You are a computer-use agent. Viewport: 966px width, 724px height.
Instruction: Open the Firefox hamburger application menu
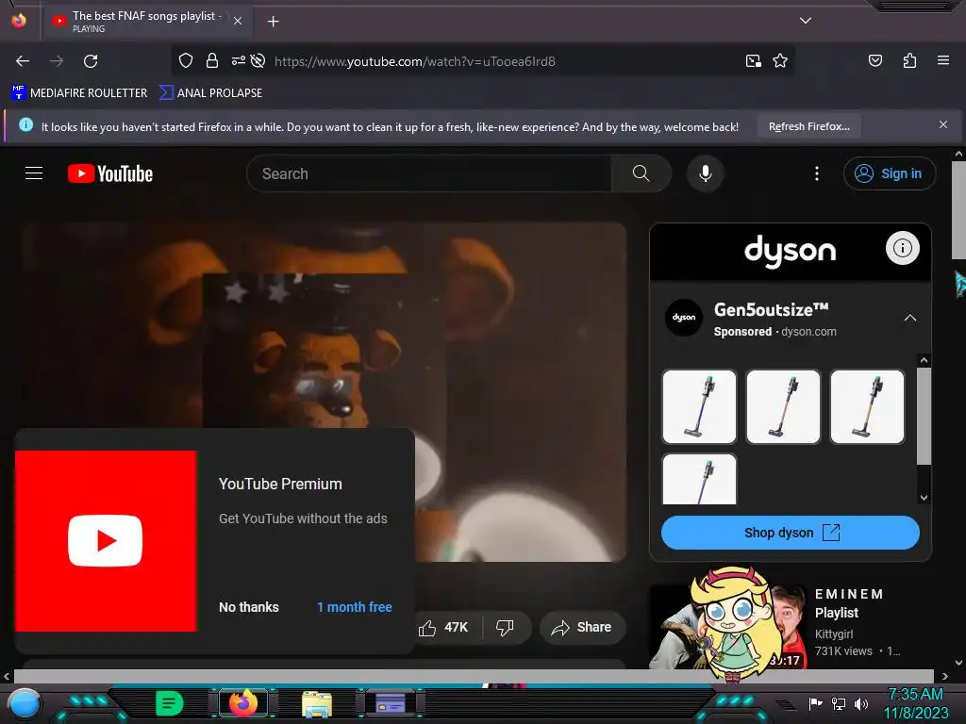[942, 60]
